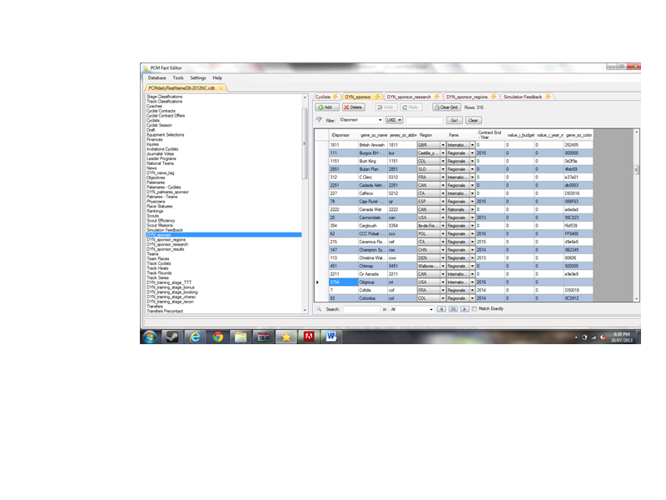The height and width of the screenshot is (500, 666).
Task: Enable the Match Exactly checkbox
Action: pos(475,309)
